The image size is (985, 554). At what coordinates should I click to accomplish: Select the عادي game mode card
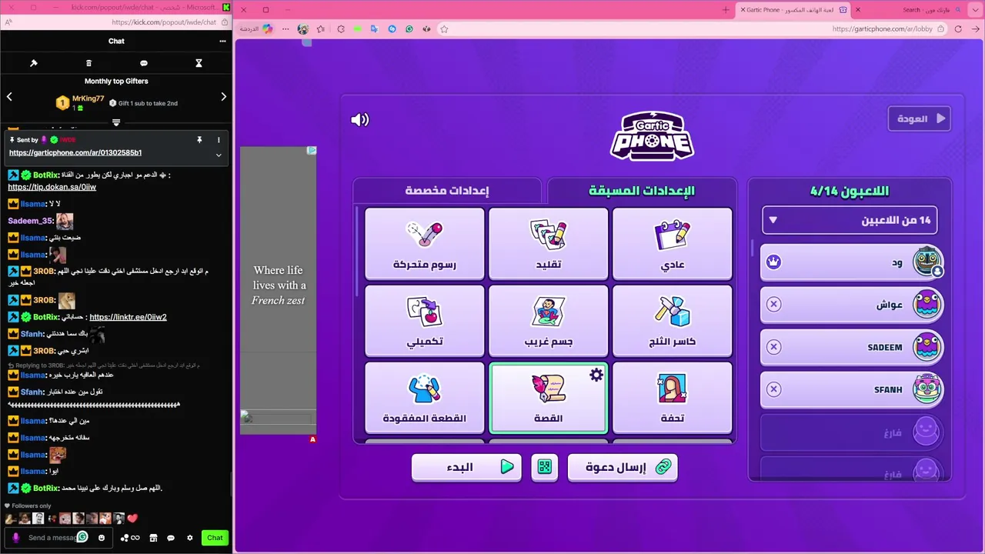click(672, 244)
